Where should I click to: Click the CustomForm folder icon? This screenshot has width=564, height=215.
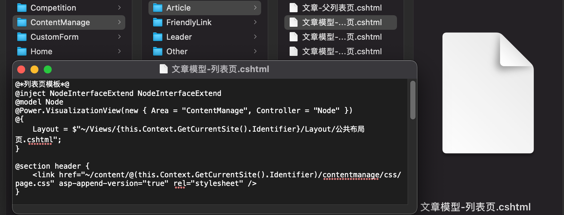coord(22,37)
